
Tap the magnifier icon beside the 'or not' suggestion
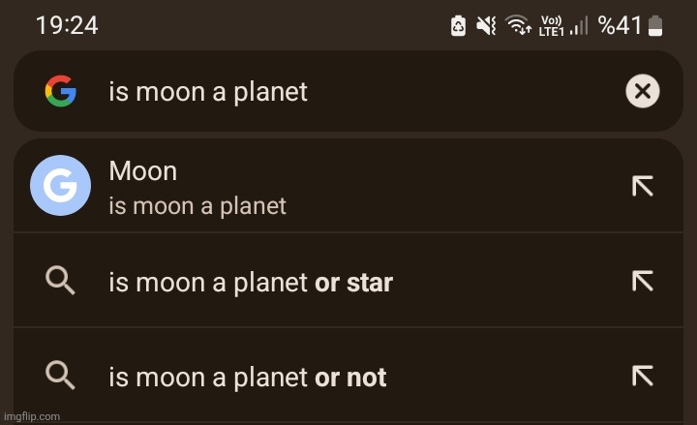pos(60,376)
